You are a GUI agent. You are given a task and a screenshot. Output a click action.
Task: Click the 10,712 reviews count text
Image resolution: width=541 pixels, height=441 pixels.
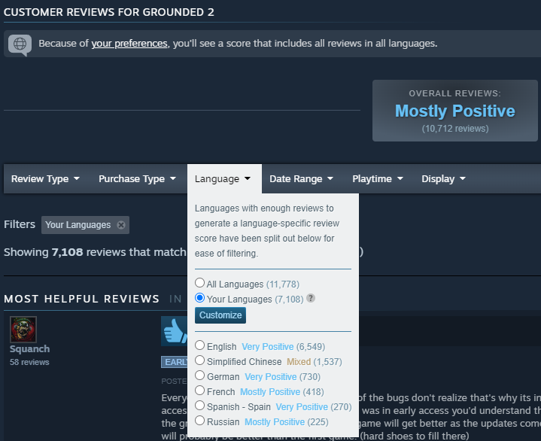(x=455, y=129)
